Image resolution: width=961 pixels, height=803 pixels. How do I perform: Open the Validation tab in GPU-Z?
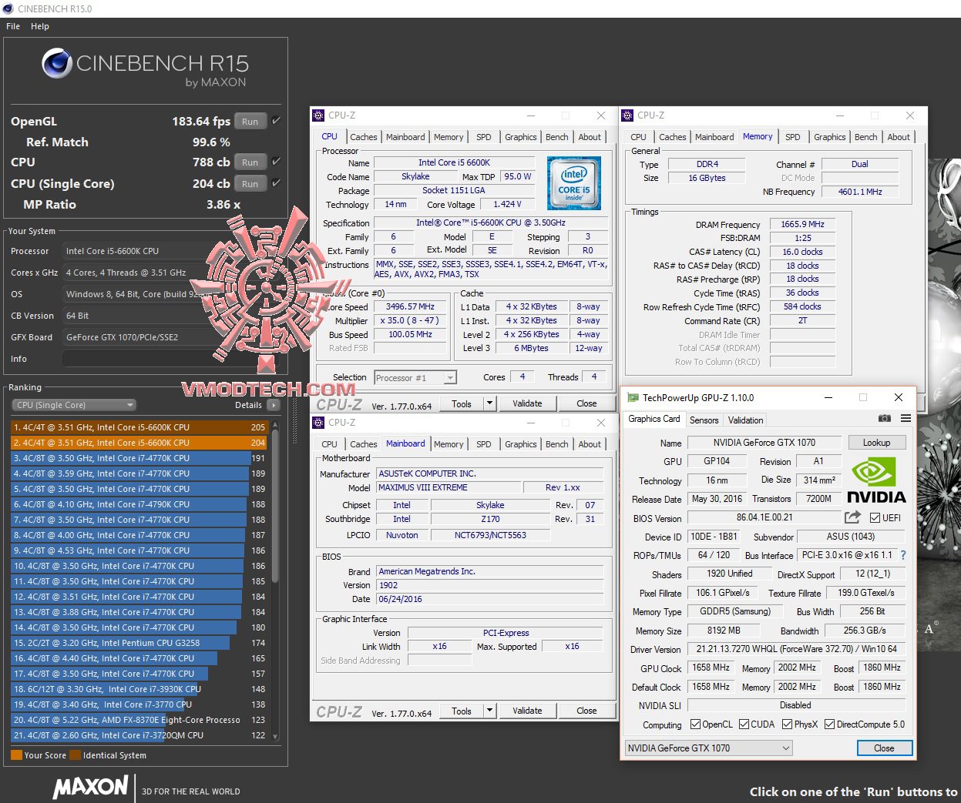point(746,420)
